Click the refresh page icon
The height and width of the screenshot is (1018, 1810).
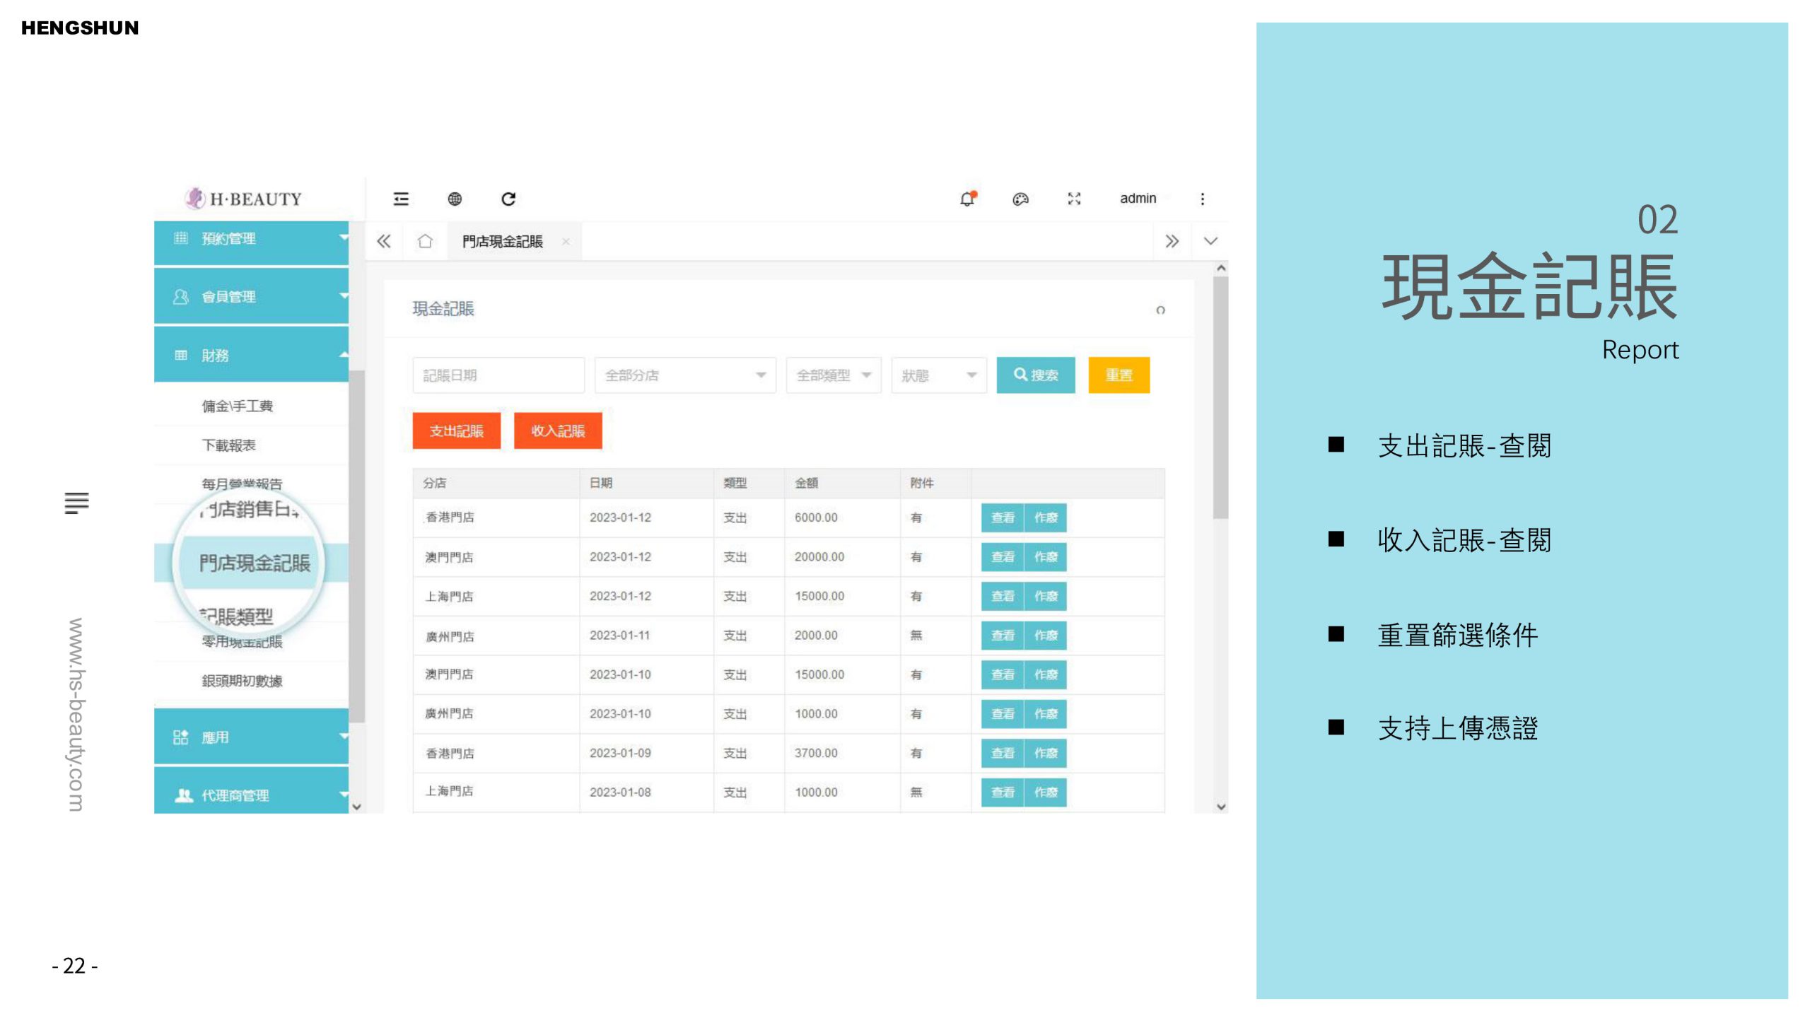tap(508, 199)
